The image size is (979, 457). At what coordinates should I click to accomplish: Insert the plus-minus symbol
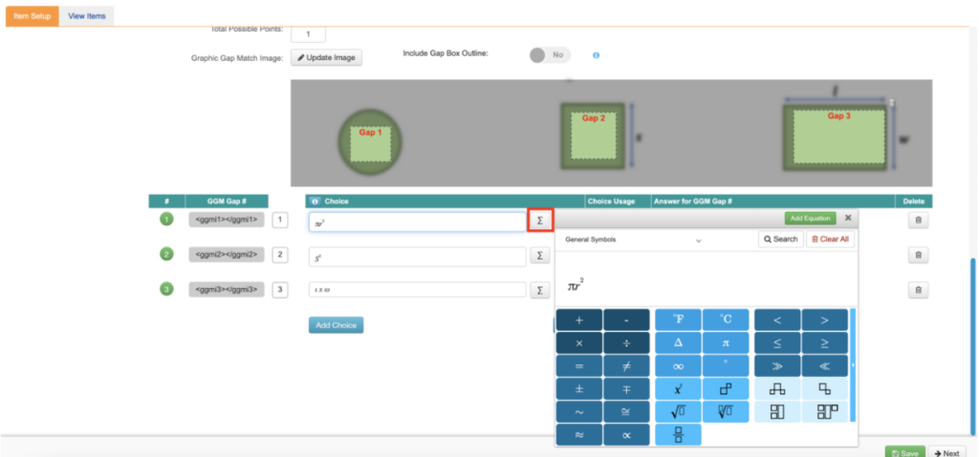point(578,388)
